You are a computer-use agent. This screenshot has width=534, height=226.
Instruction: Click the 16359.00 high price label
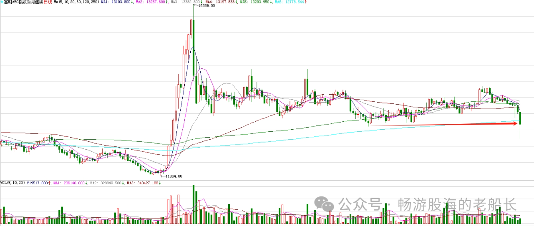[207, 6]
